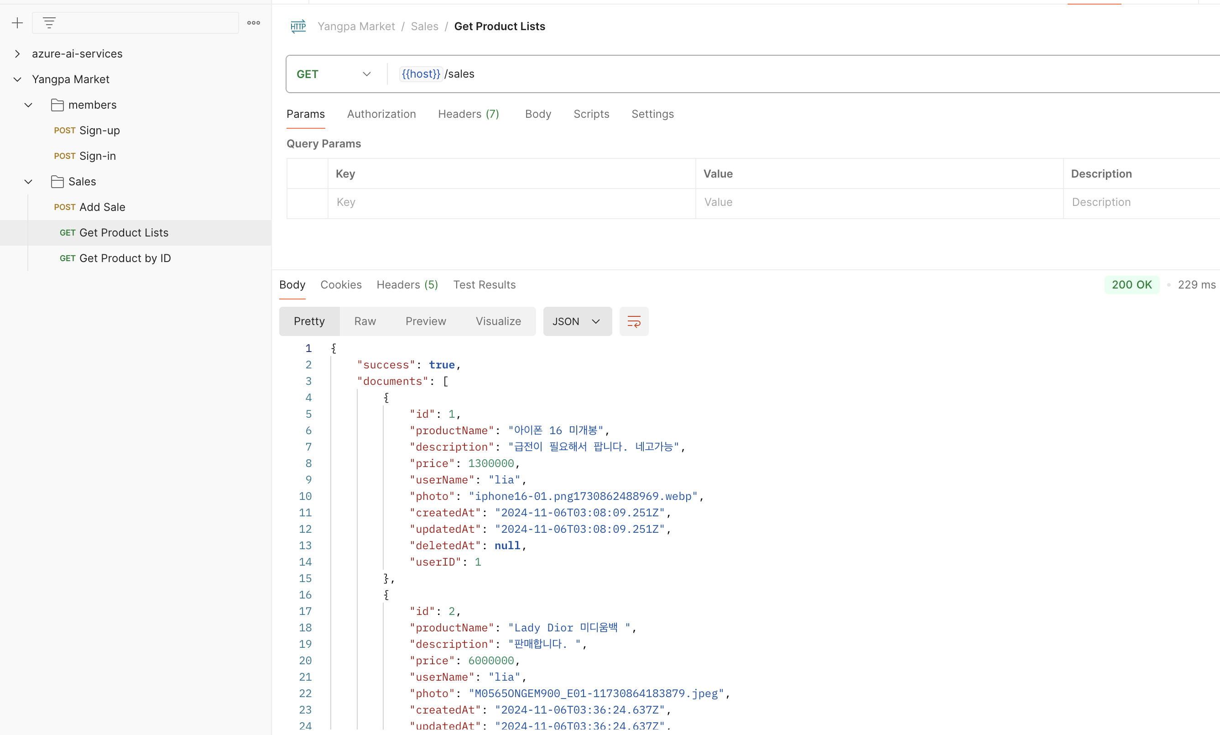The height and width of the screenshot is (735, 1220).
Task: Open the Headers (7) request tab
Action: (468, 114)
